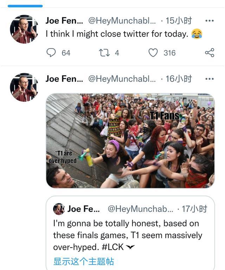Open Joe Fen... name on the meme tweet
The width and height of the screenshot is (225, 270).
64,79
